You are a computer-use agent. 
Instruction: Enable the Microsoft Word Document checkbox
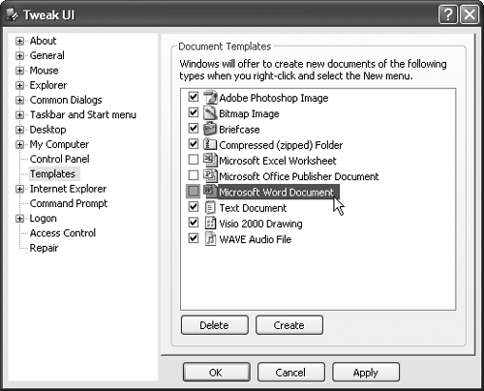pos(194,191)
